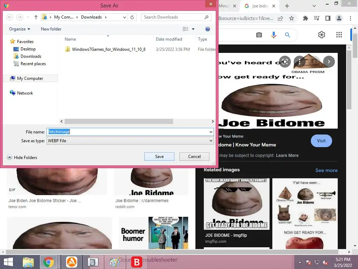This screenshot has height=269, width=358.
Task: Click the Save button
Action: (159, 157)
